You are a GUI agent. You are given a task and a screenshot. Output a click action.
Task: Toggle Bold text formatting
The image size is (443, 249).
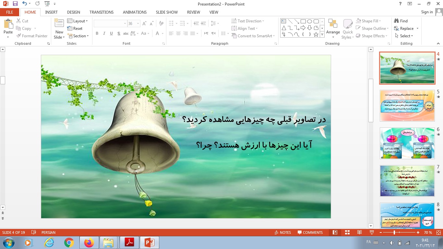(97, 33)
